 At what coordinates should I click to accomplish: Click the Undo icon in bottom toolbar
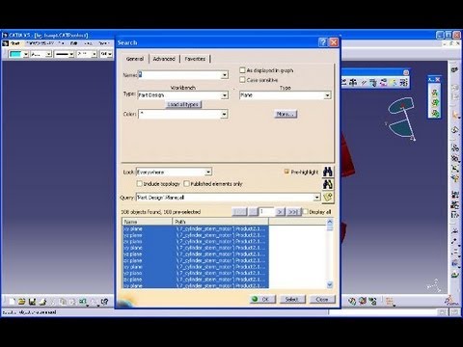(x=83, y=302)
